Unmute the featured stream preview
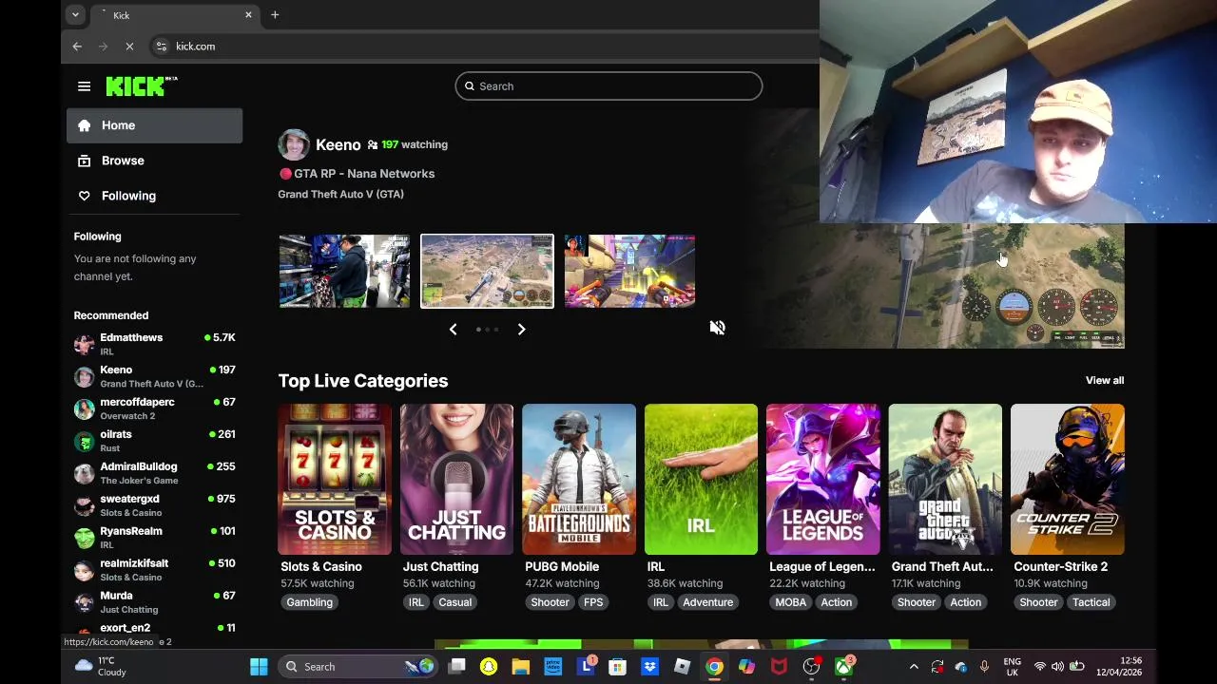This screenshot has width=1217, height=684. coord(718,328)
